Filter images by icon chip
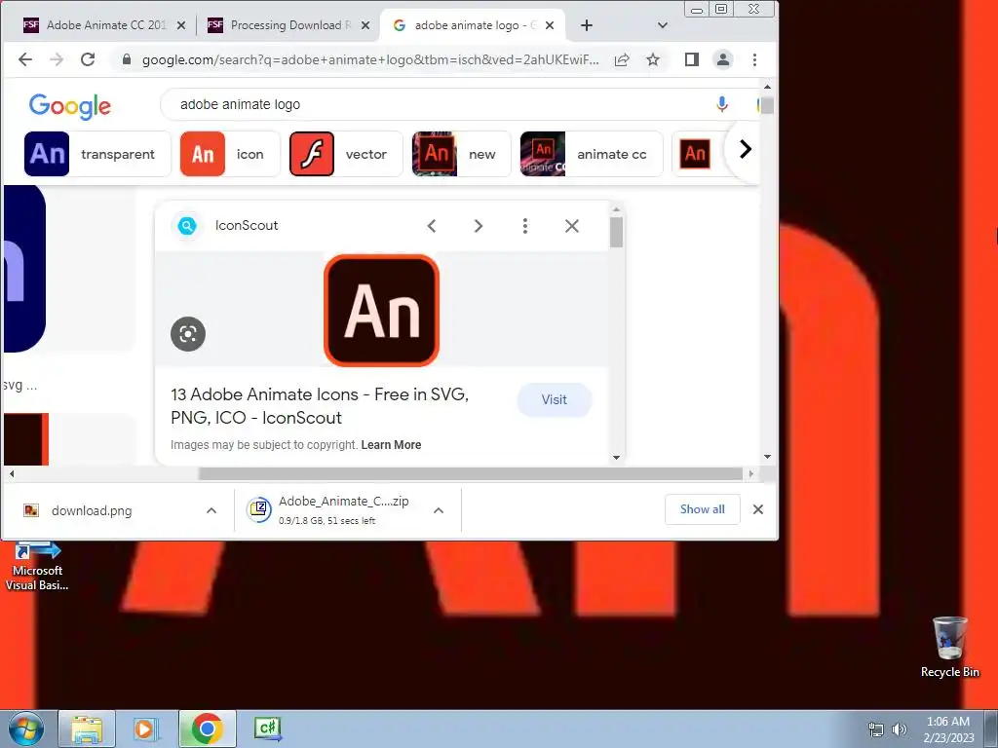 pos(230,154)
